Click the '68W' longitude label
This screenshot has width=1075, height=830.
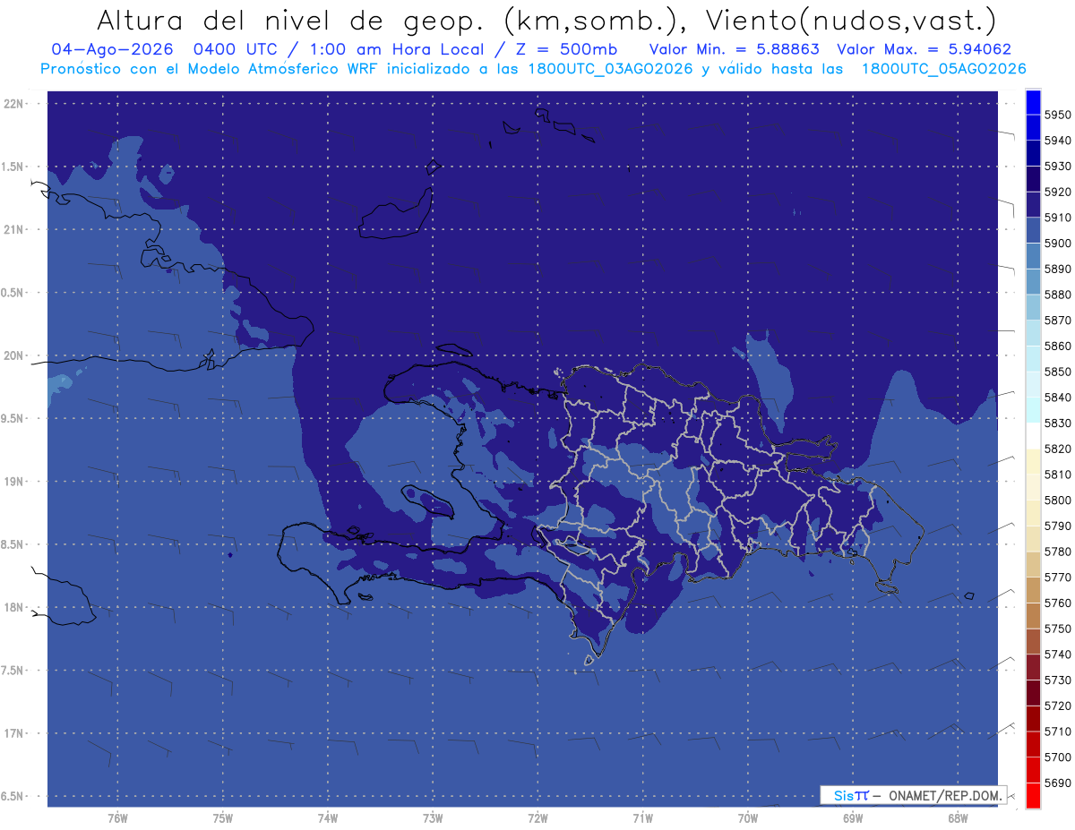(x=957, y=817)
